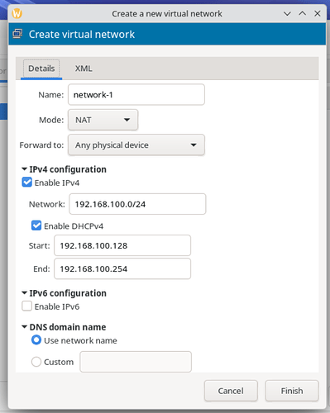Screen dimensions: 330x413
Task: Check the Enable IPv6 checkbox
Action: pyautogui.click(x=27, y=306)
